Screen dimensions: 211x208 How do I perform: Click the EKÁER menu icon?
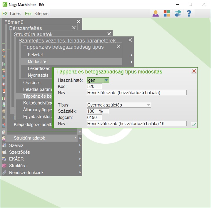click(x=4, y=159)
